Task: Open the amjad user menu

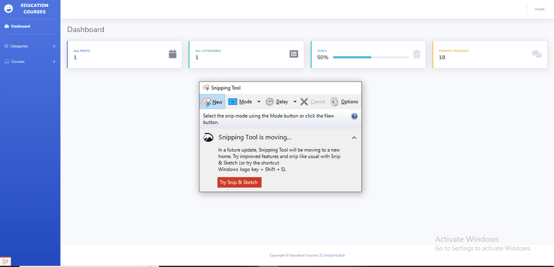Action: (539, 9)
